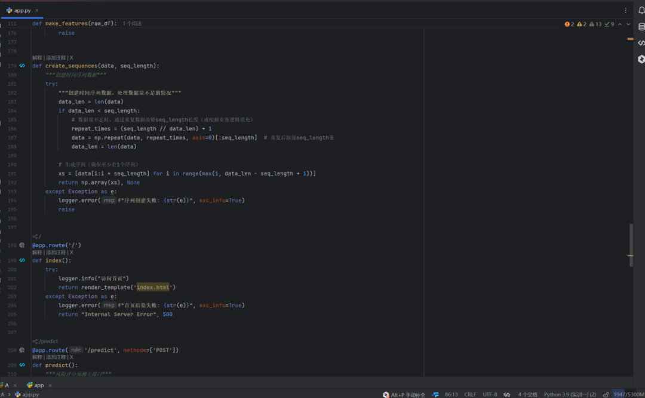Jump to previous highlighted problem arrow

tap(620, 24)
